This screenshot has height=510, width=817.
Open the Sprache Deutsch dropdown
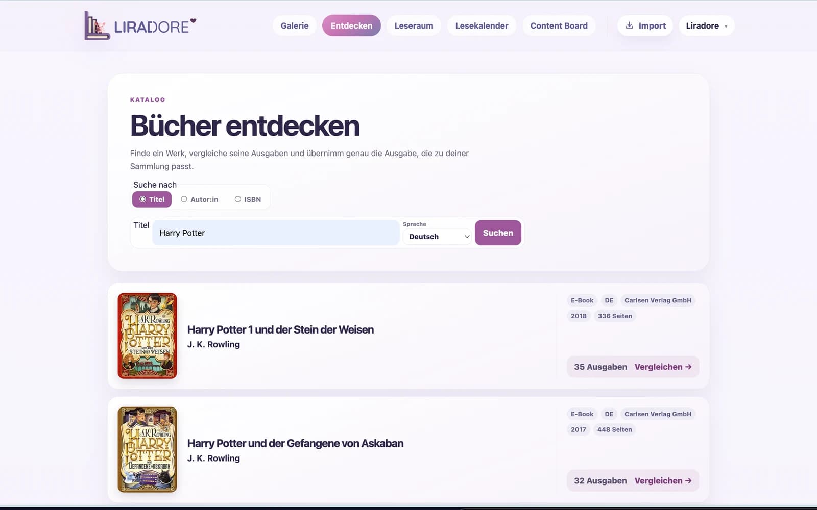coord(438,237)
